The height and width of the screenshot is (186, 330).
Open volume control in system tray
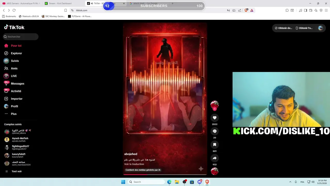click(x=313, y=182)
